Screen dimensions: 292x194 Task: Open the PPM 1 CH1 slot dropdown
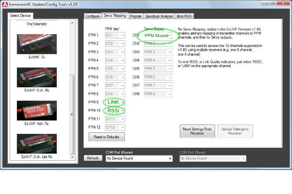tap(115, 35)
